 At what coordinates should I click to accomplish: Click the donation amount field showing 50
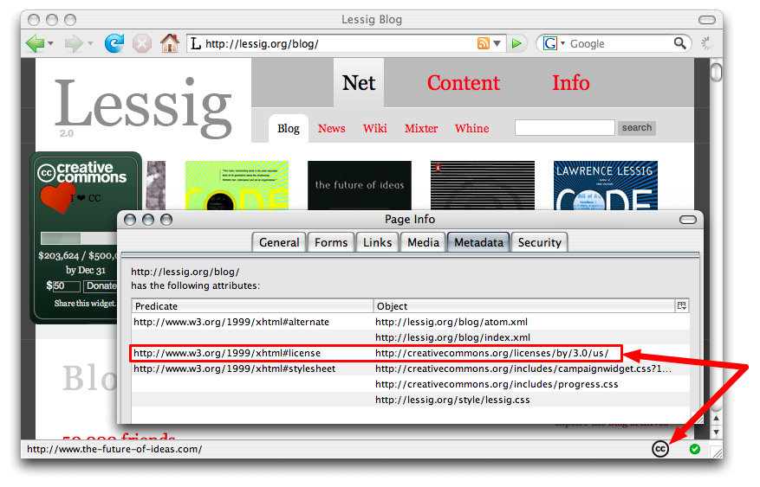(67, 285)
